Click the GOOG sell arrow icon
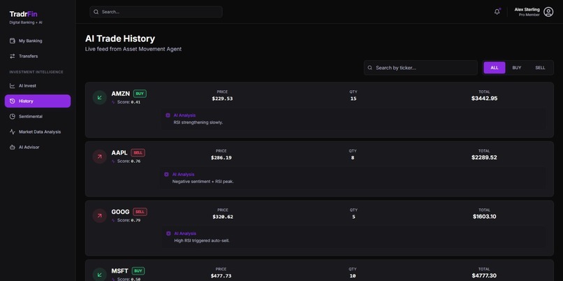 [x=99, y=215]
